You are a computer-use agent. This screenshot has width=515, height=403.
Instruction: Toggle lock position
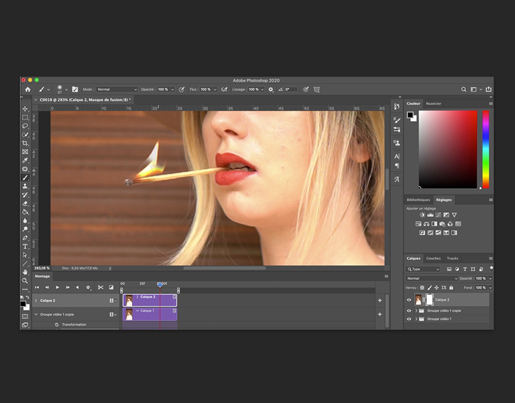pos(437,288)
